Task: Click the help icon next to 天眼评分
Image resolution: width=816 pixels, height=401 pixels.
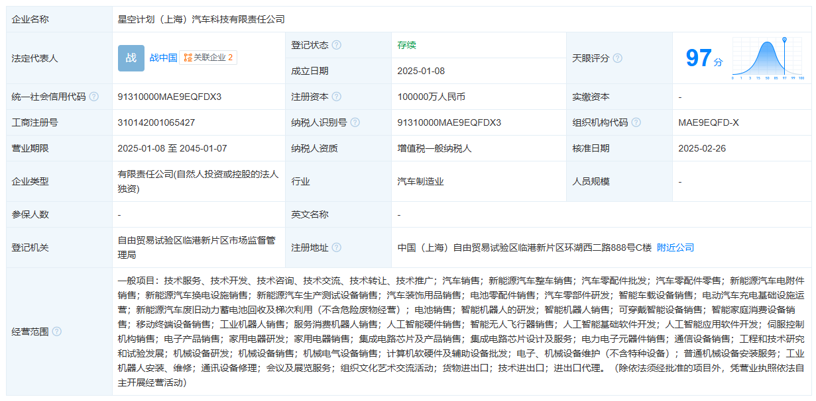Action: (618, 58)
